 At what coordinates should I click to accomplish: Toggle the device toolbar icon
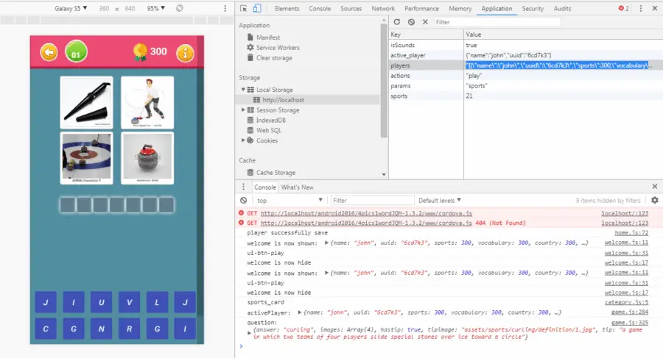click(256, 9)
